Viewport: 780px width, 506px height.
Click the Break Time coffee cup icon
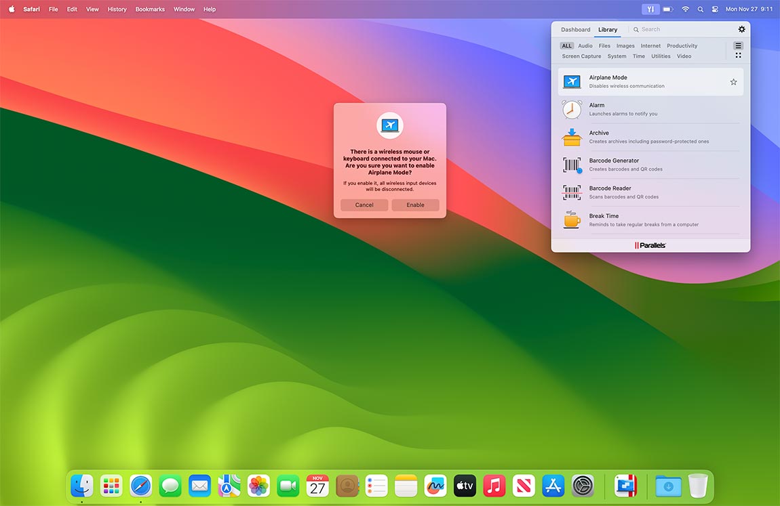[572, 220]
